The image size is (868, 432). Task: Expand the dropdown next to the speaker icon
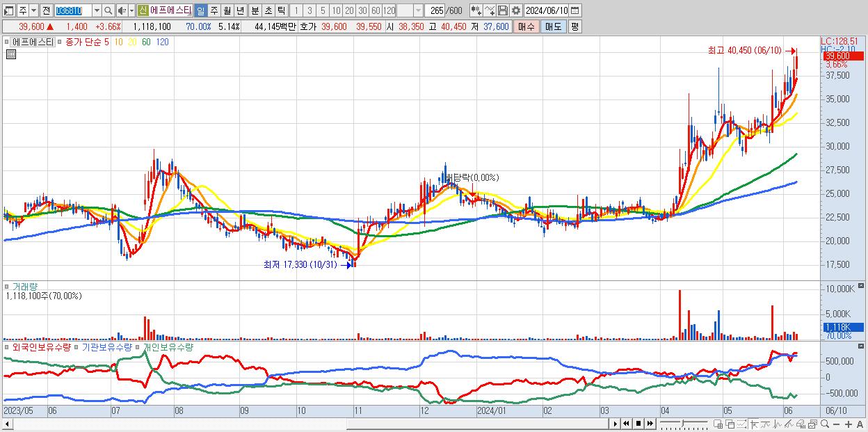point(131,10)
